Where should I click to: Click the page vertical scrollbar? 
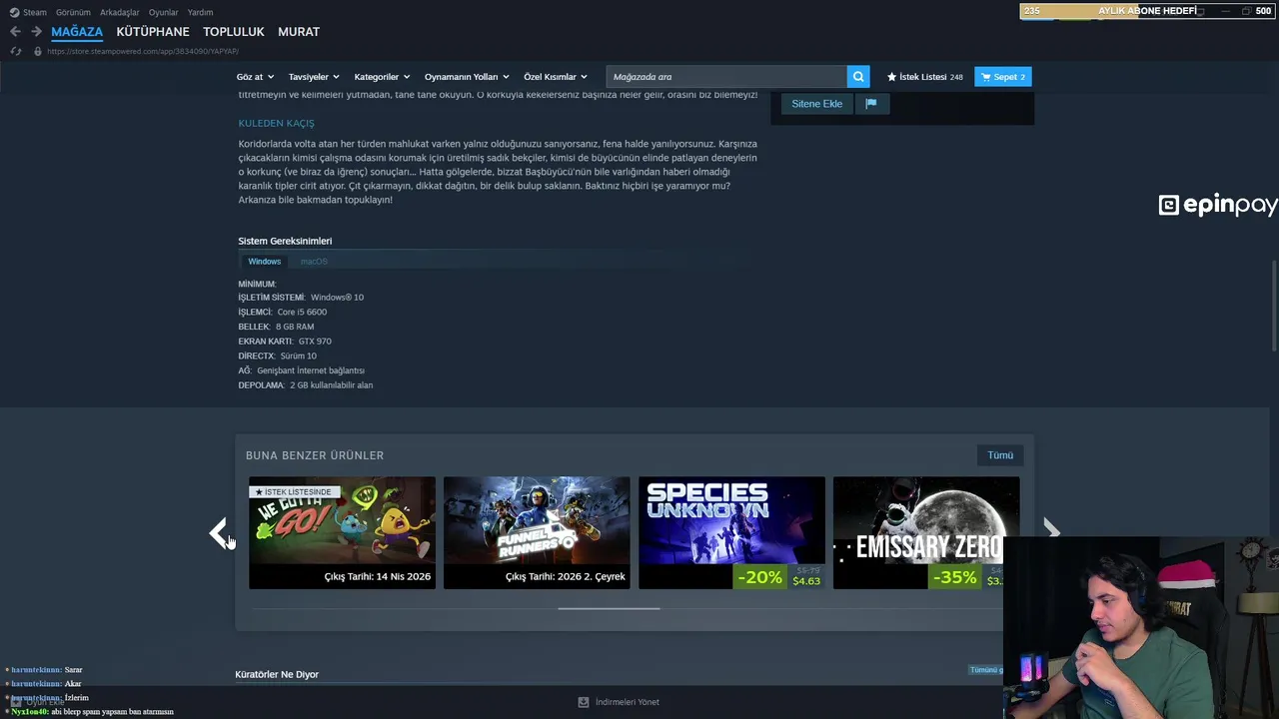click(x=1273, y=305)
